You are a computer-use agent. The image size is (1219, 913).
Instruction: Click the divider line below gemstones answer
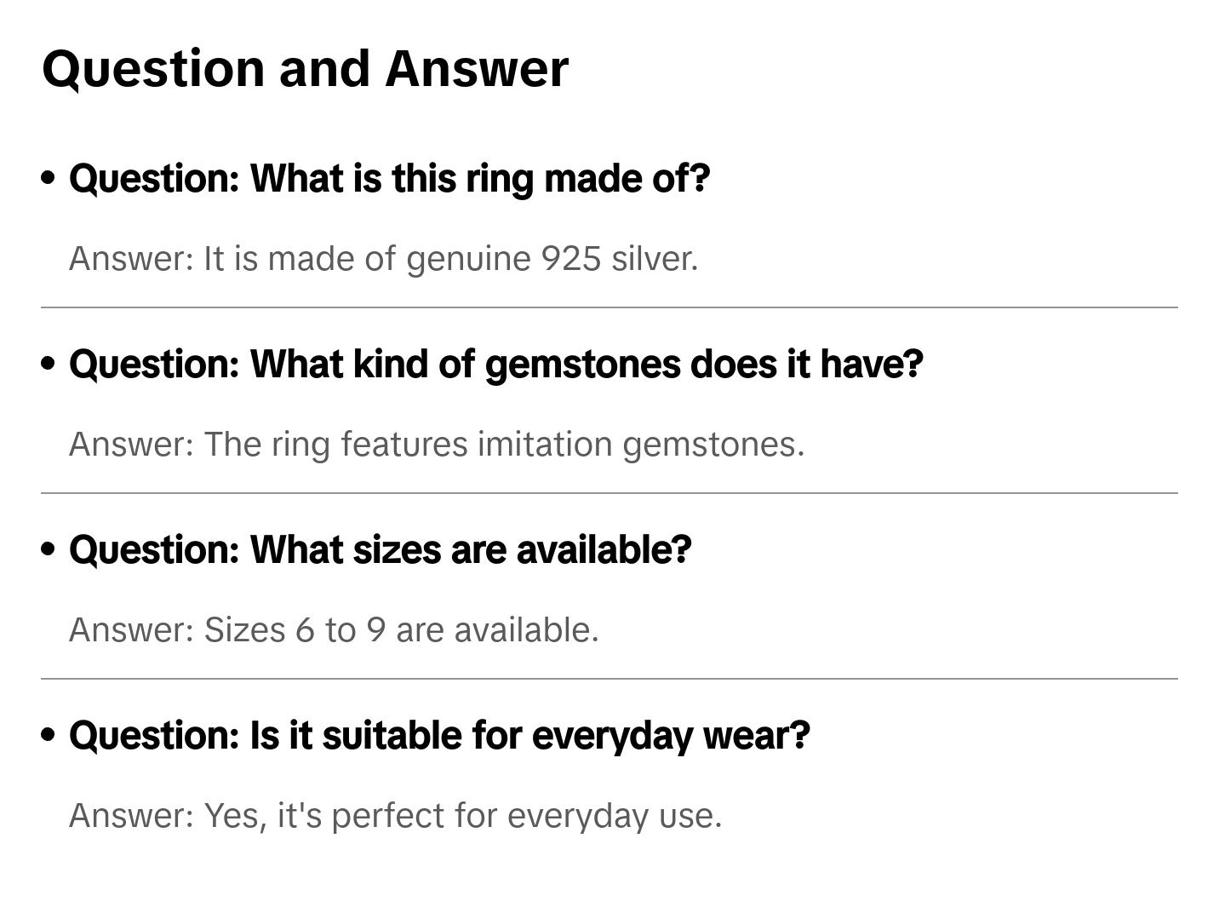(x=609, y=493)
